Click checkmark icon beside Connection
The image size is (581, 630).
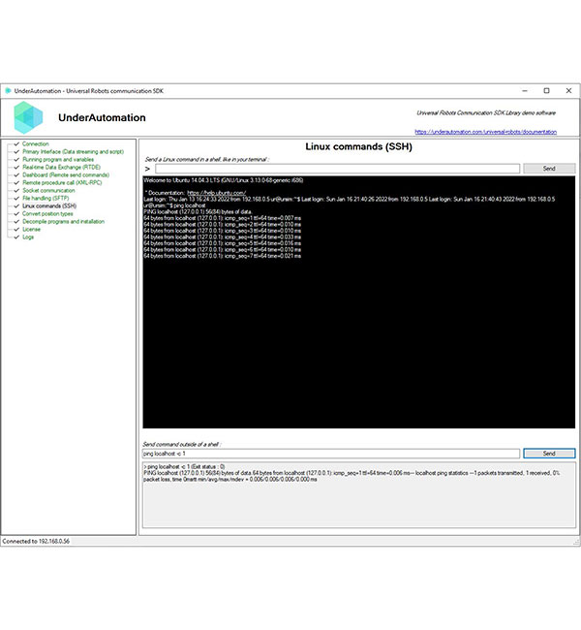point(16,143)
